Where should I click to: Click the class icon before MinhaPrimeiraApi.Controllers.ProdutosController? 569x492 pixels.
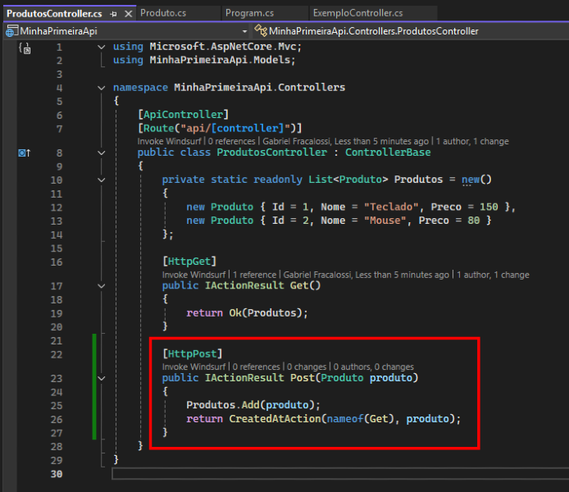261,31
